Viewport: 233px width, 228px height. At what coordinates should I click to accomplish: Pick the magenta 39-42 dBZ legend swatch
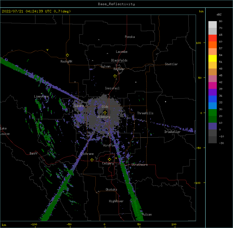pyautogui.click(x=212, y=86)
